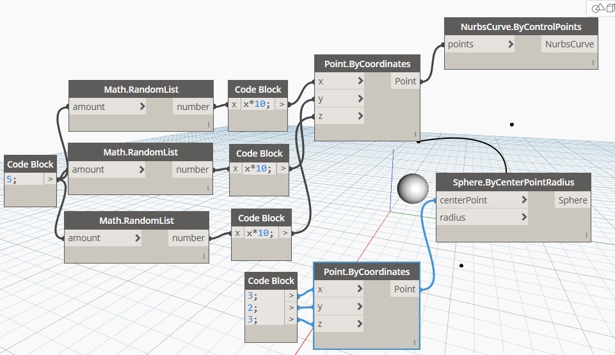Click the Point output on the top Point.ByCoordinates
This screenshot has height=355, width=615.
(x=405, y=81)
